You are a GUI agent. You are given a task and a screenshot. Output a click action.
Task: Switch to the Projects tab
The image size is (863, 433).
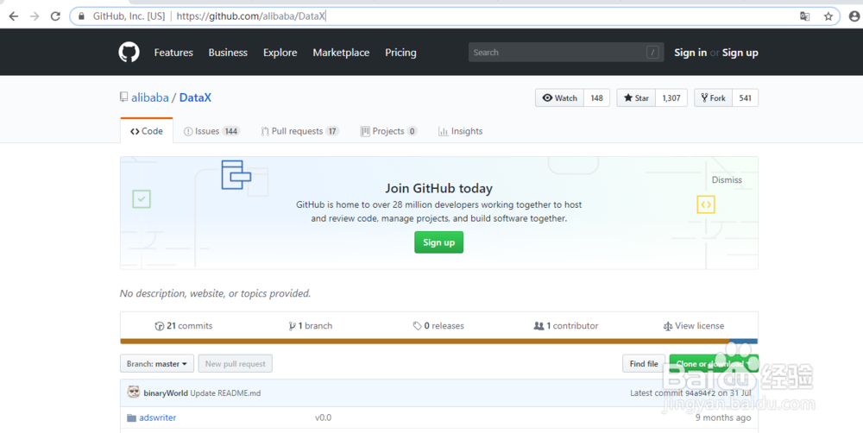pos(388,131)
